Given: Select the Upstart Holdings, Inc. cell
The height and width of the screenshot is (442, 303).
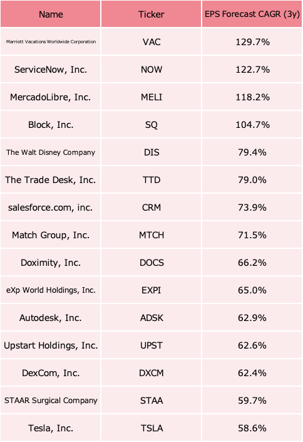Looking at the screenshot, I should point(51,345).
